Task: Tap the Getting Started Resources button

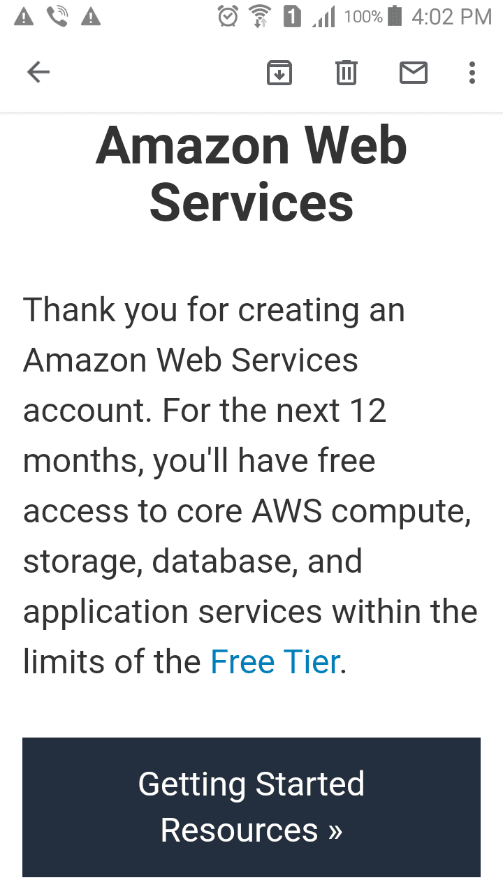Action: pyautogui.click(x=251, y=807)
